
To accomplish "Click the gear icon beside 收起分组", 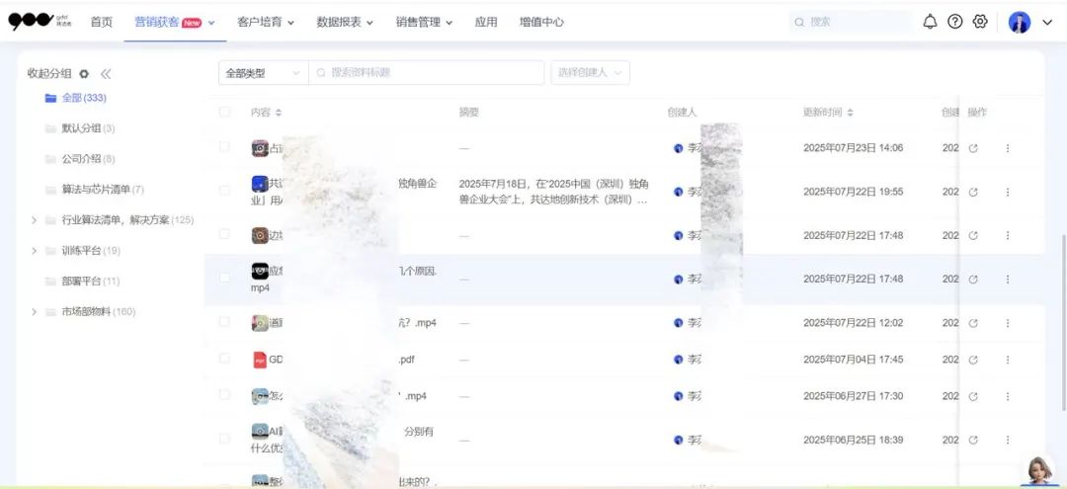I will 84,74.
